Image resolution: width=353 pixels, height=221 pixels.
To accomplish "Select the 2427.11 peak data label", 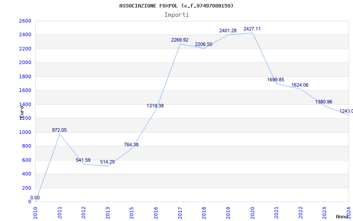I will [252, 29].
